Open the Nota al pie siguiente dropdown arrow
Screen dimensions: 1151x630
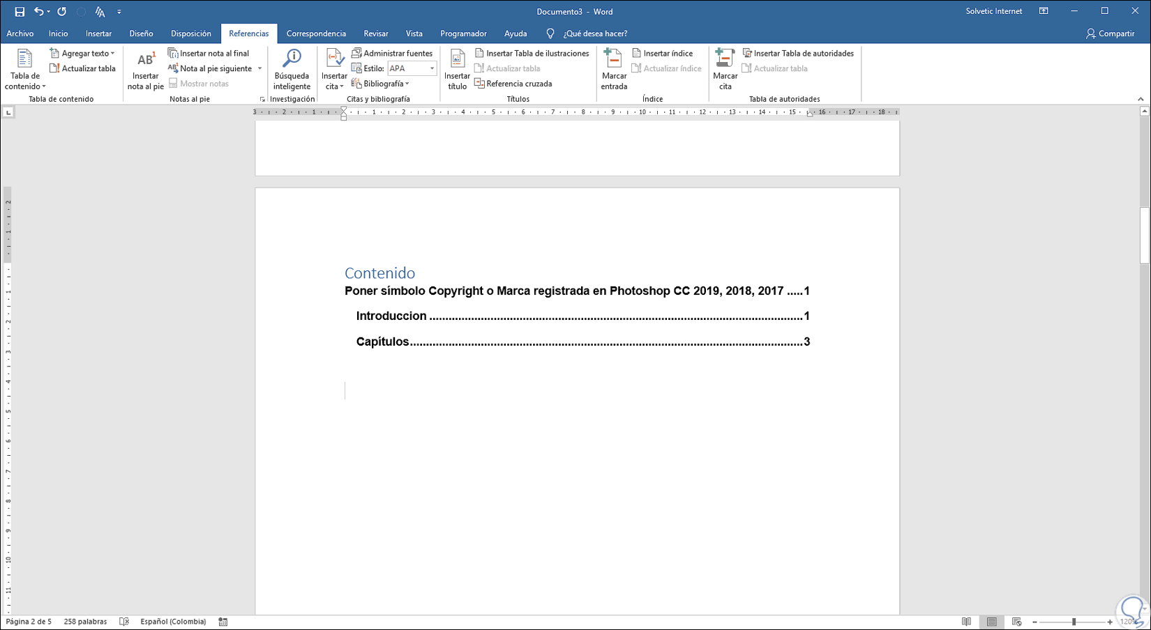pos(259,68)
